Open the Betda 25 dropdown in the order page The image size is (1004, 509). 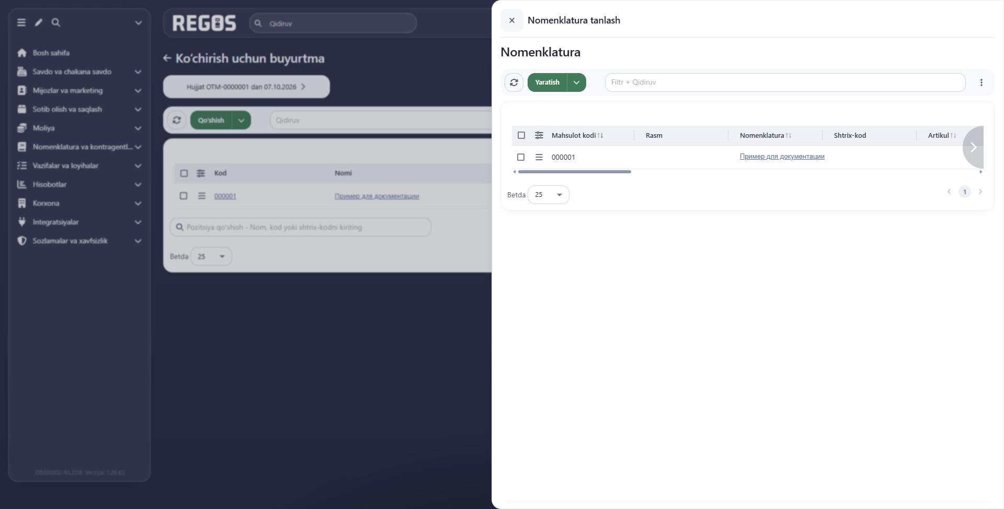(211, 256)
